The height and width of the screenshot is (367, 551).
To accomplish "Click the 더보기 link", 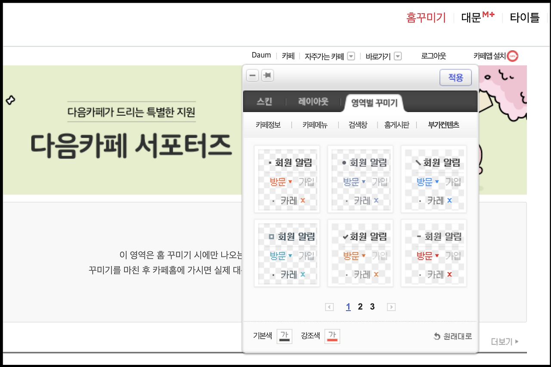I will 505,342.
